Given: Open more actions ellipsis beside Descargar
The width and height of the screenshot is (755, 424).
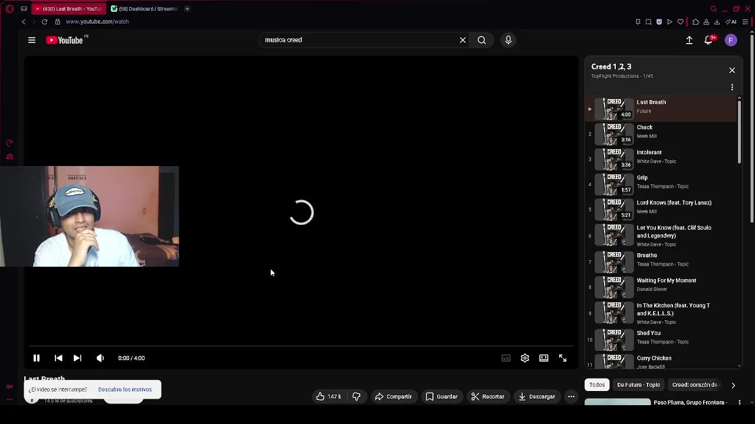Looking at the screenshot, I should coord(571,397).
